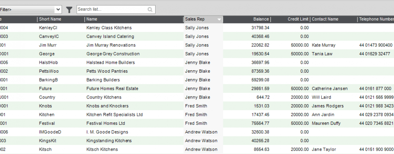Viewport: 394px width, 154px height.
Task: Sort by the Telephone Number column header
Action: [376, 19]
